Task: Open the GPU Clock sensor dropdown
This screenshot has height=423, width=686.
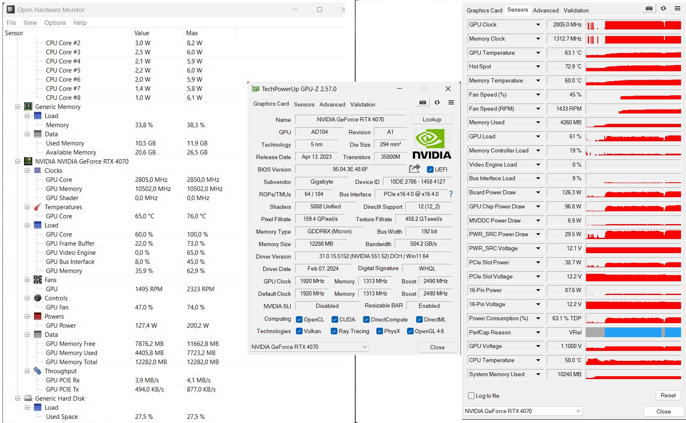Action: [x=538, y=24]
